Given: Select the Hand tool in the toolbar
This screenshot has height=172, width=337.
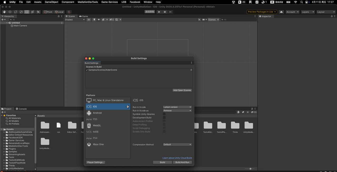Looking at the screenshot, I should [4, 12].
